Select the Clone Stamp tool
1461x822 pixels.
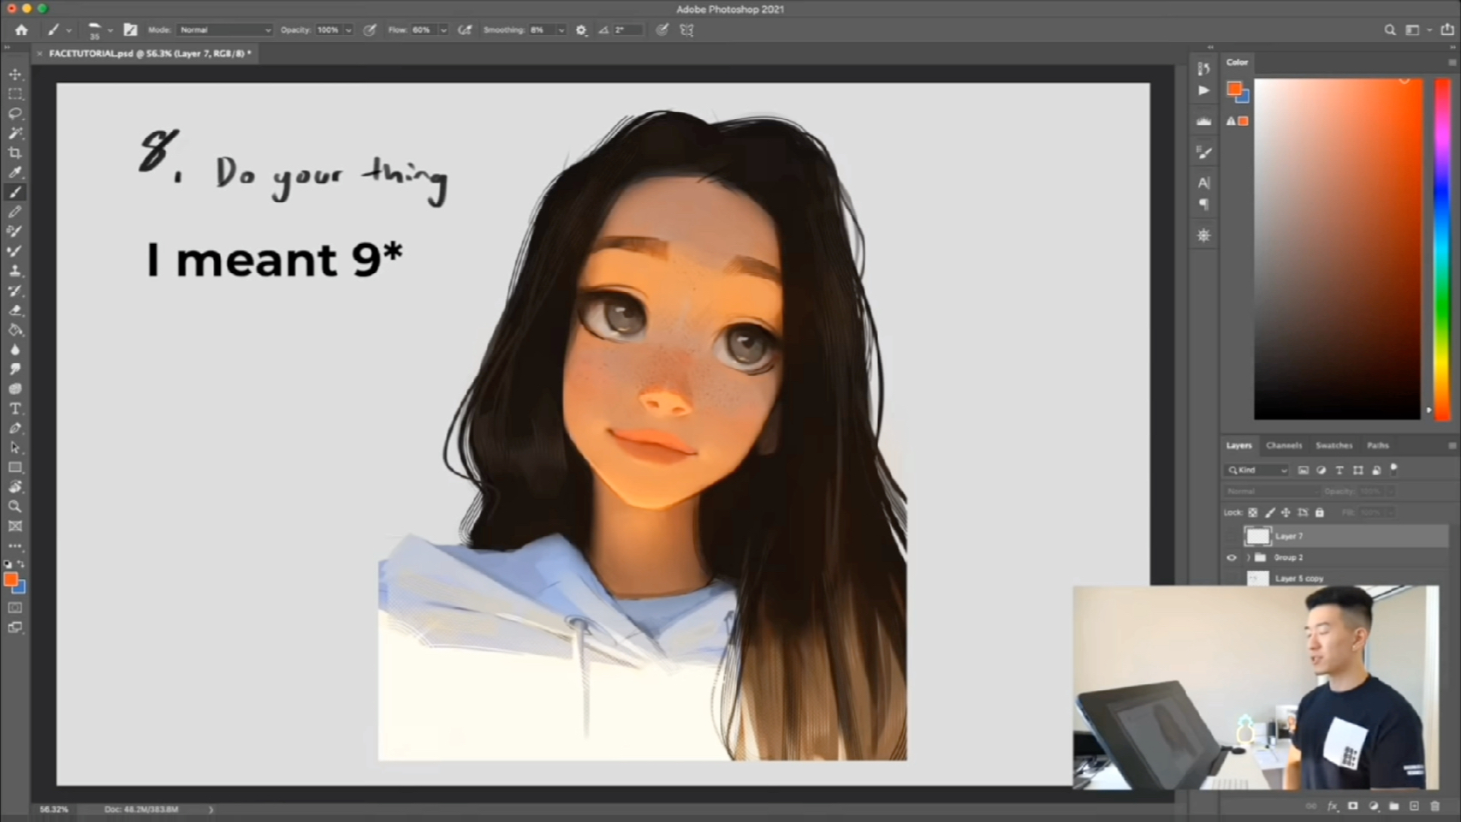pyautogui.click(x=15, y=271)
